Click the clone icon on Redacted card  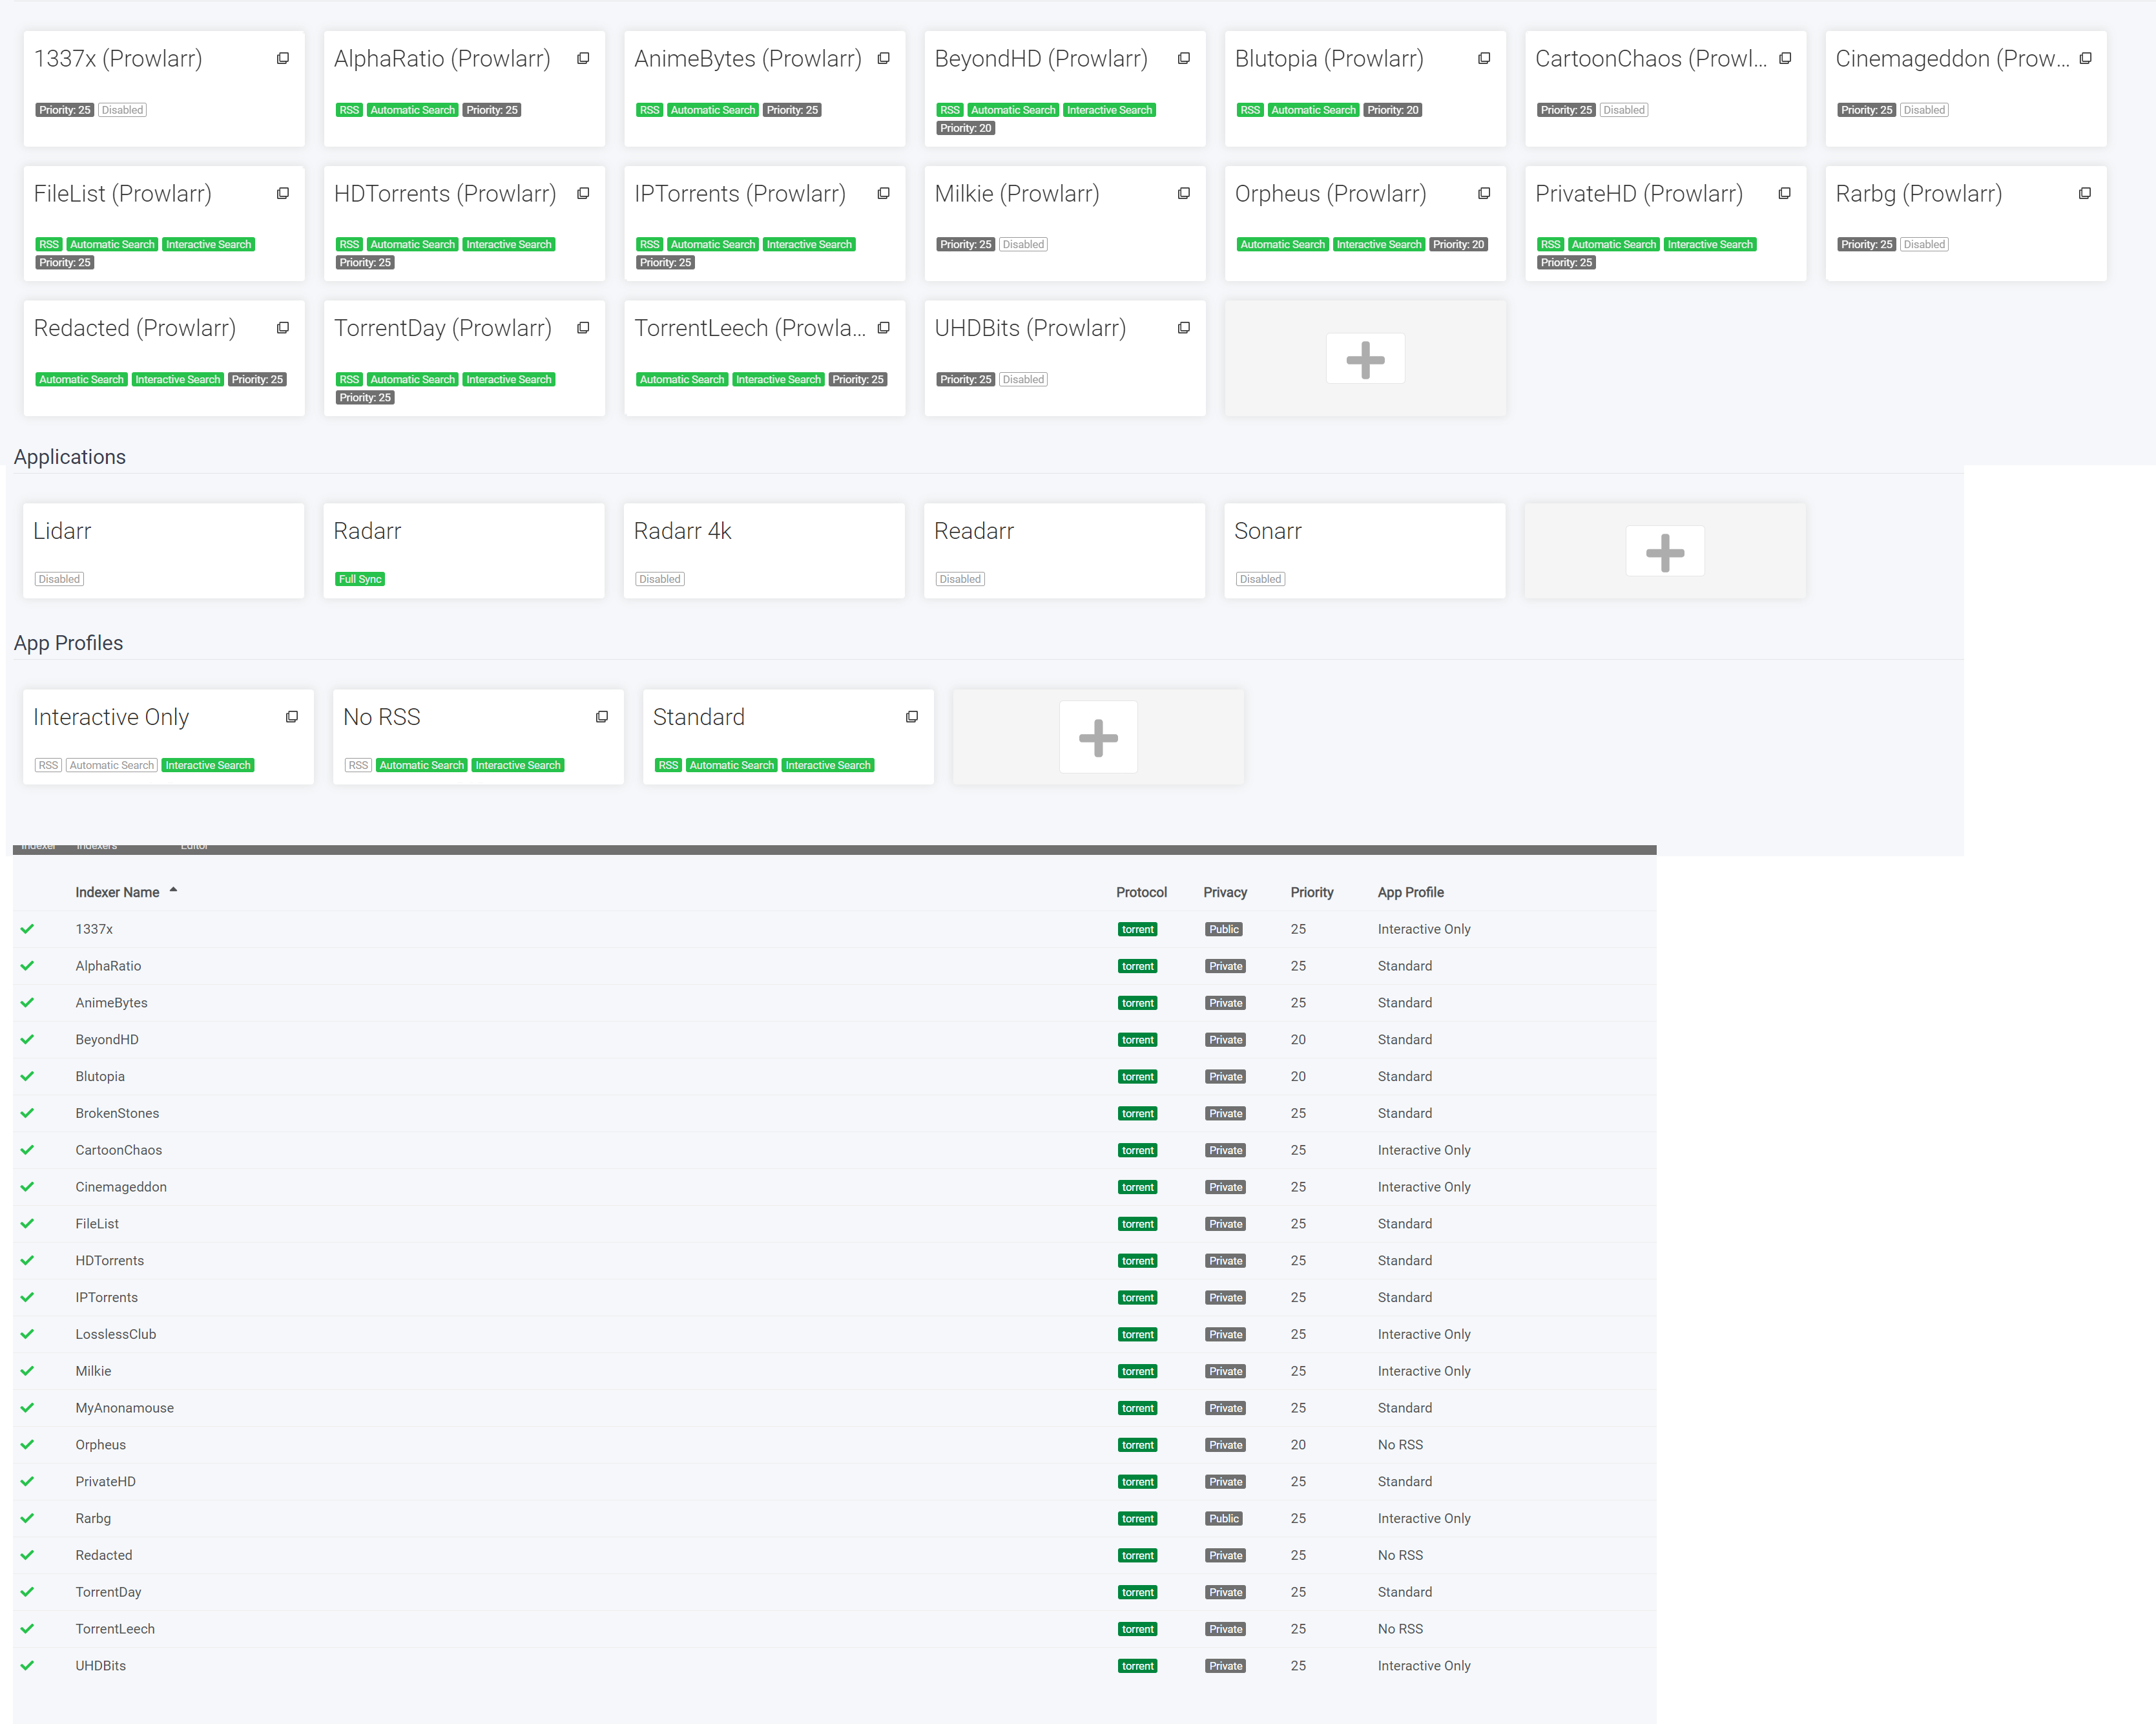283,327
